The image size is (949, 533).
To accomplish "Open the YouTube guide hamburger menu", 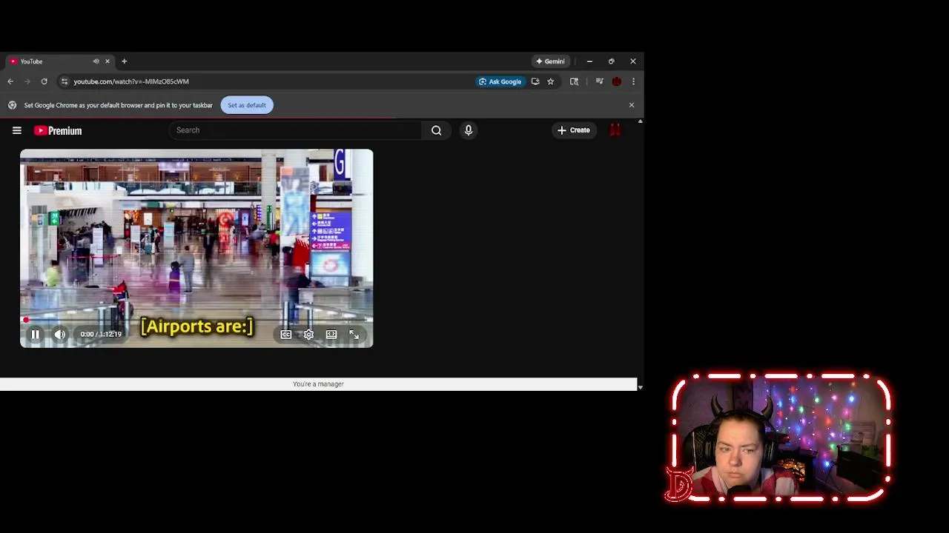I will click(17, 130).
